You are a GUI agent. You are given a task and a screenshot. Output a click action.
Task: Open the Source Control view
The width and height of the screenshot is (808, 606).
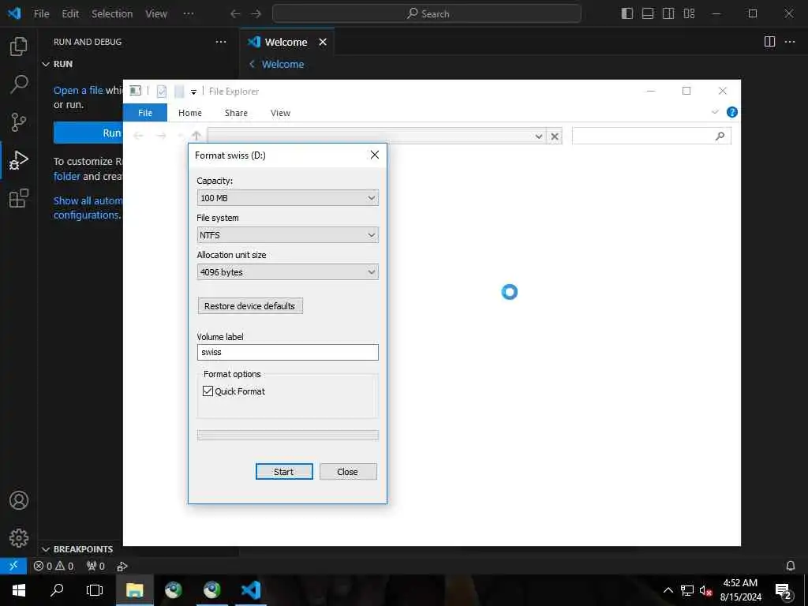pos(19,122)
